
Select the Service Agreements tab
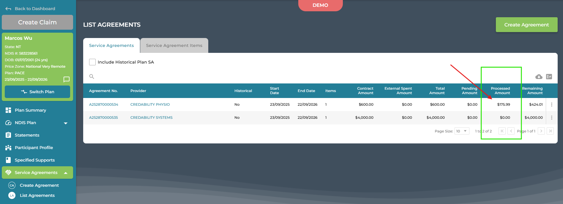[111, 45]
